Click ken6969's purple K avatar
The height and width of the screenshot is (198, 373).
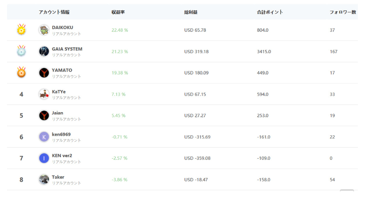click(44, 137)
